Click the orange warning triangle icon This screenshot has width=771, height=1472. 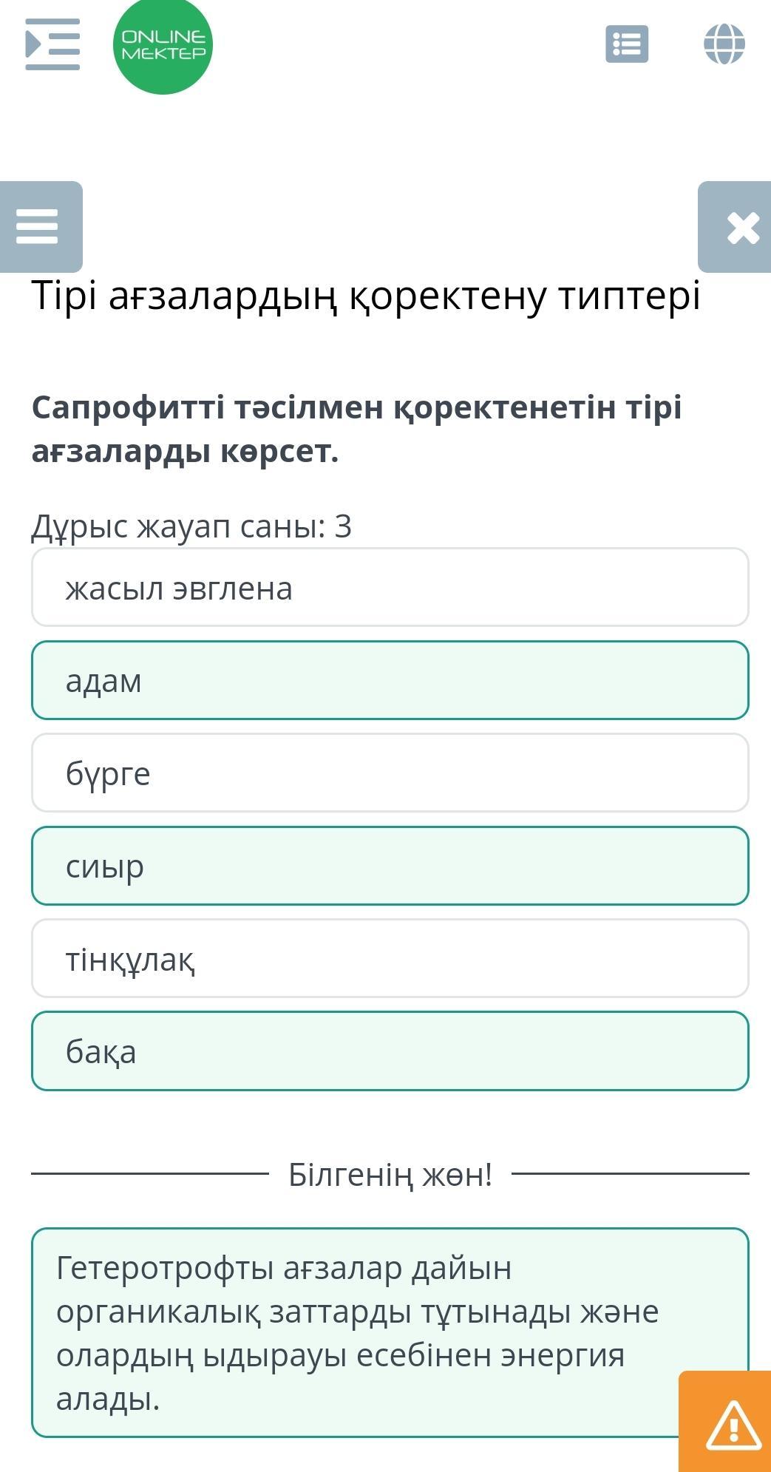click(726, 1422)
